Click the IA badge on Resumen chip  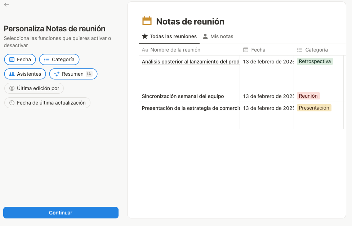tap(89, 74)
